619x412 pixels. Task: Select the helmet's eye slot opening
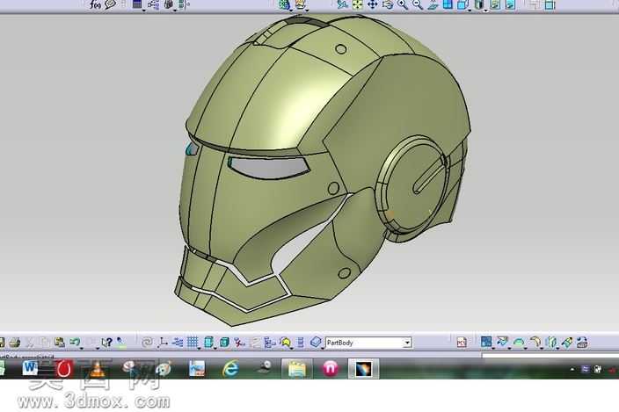268,168
